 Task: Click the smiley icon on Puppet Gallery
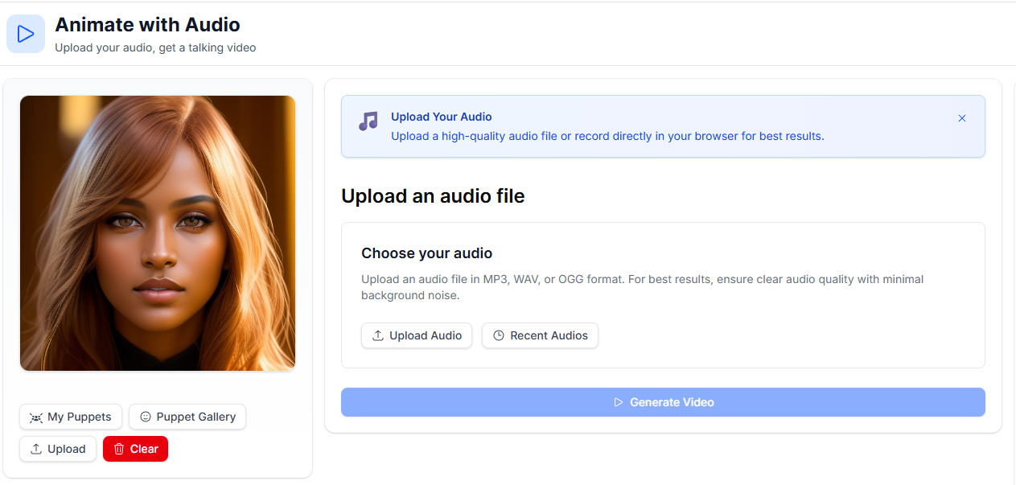(146, 417)
